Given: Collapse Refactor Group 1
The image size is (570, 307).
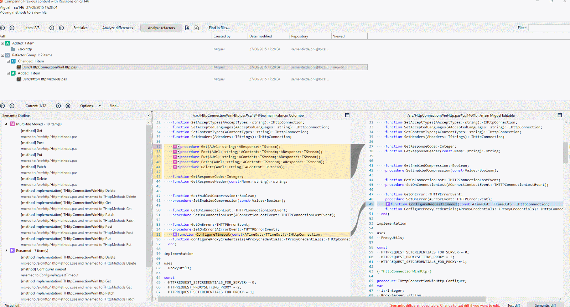Looking at the screenshot, I should tap(2, 55).
